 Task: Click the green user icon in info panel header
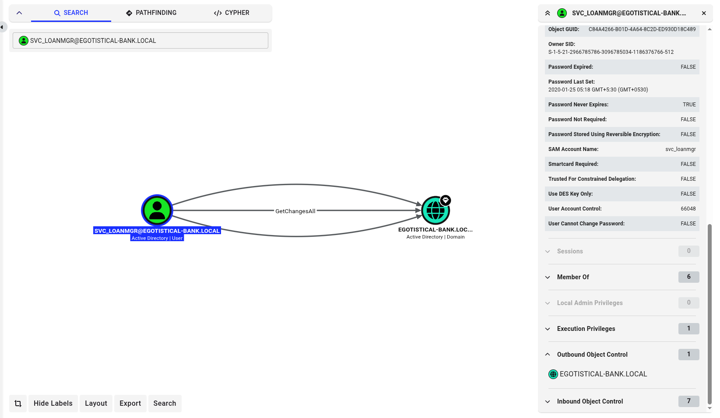562,13
